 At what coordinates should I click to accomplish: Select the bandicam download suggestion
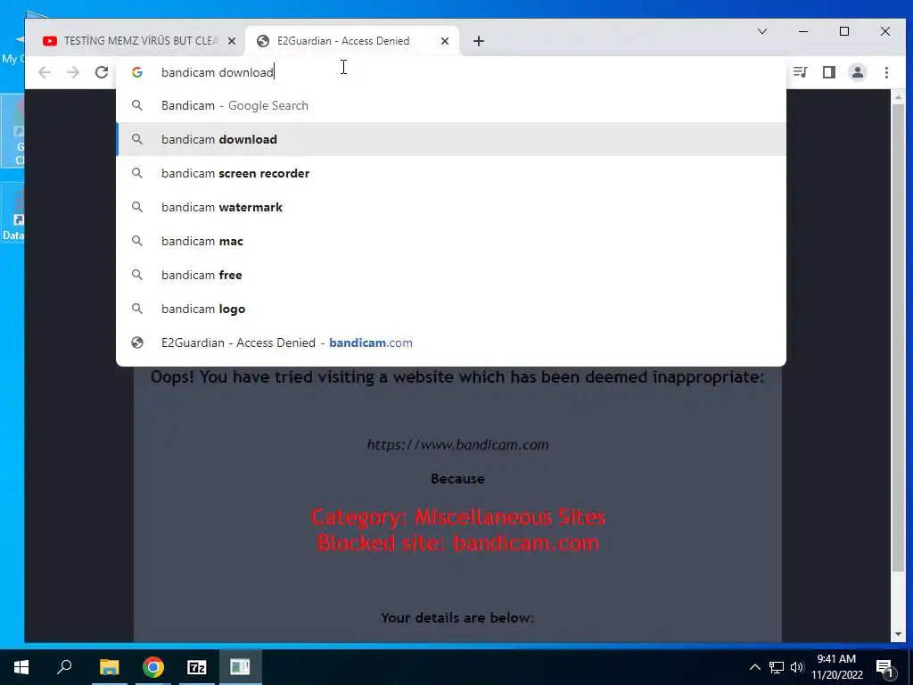point(451,139)
